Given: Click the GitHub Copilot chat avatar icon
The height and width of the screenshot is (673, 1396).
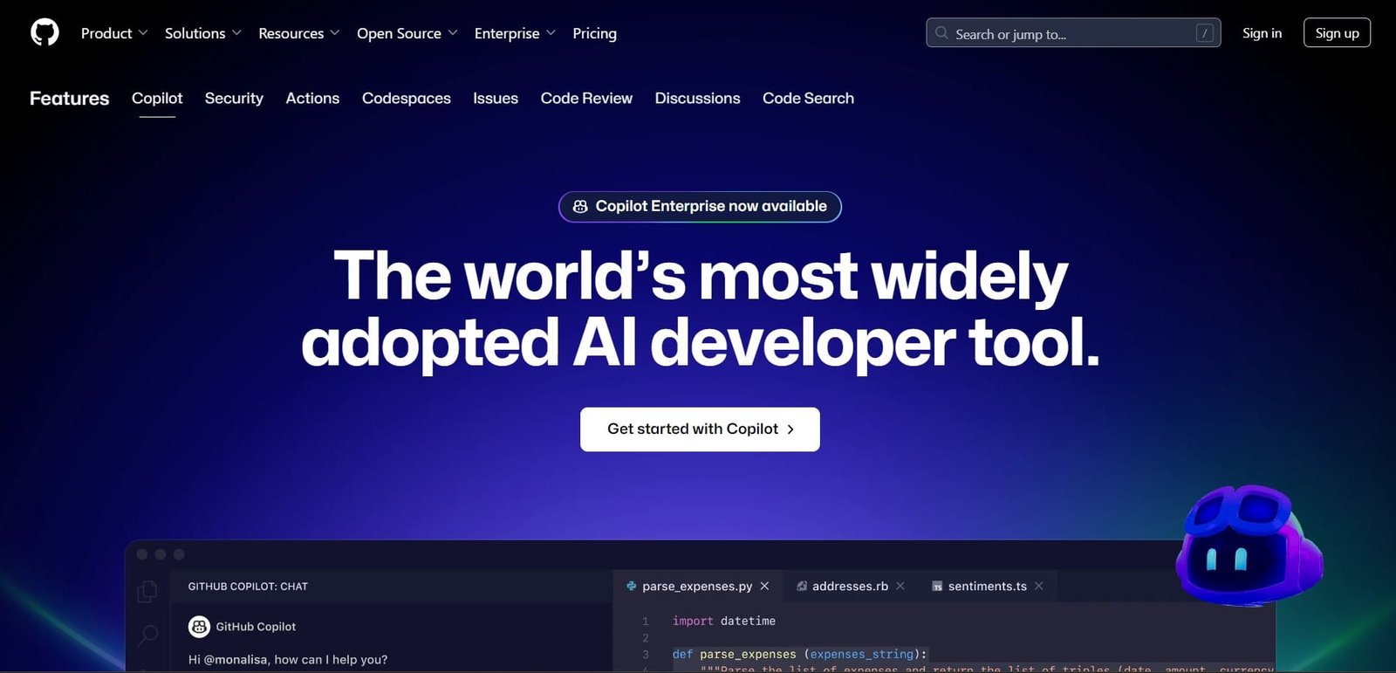Looking at the screenshot, I should [199, 626].
